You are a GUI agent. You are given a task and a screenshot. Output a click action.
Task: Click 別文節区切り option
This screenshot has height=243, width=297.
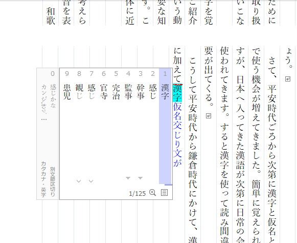coord(53,182)
